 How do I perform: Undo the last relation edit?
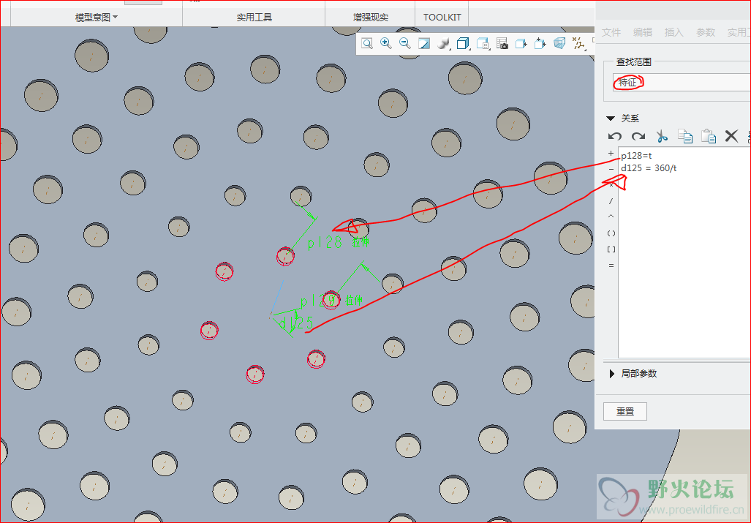click(x=614, y=137)
